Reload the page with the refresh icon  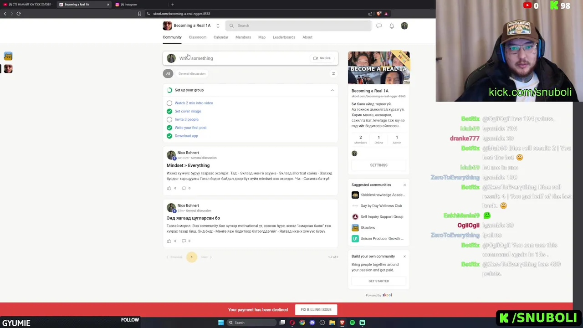(19, 14)
